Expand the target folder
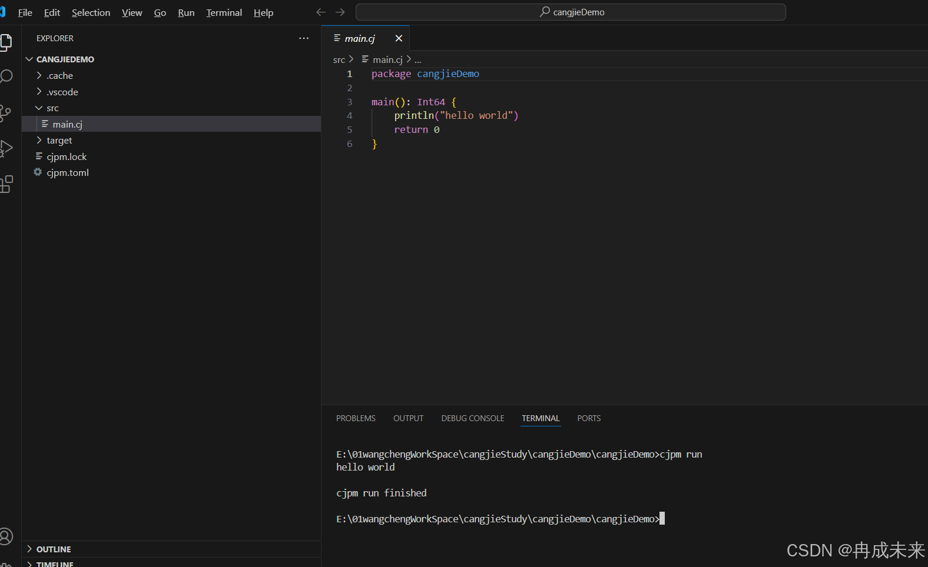The height and width of the screenshot is (567, 928). pos(39,140)
